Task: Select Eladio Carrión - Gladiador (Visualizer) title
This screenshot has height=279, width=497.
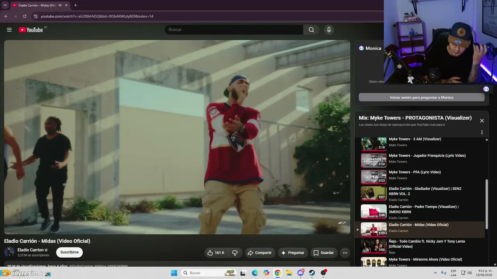Action: (x=425, y=191)
